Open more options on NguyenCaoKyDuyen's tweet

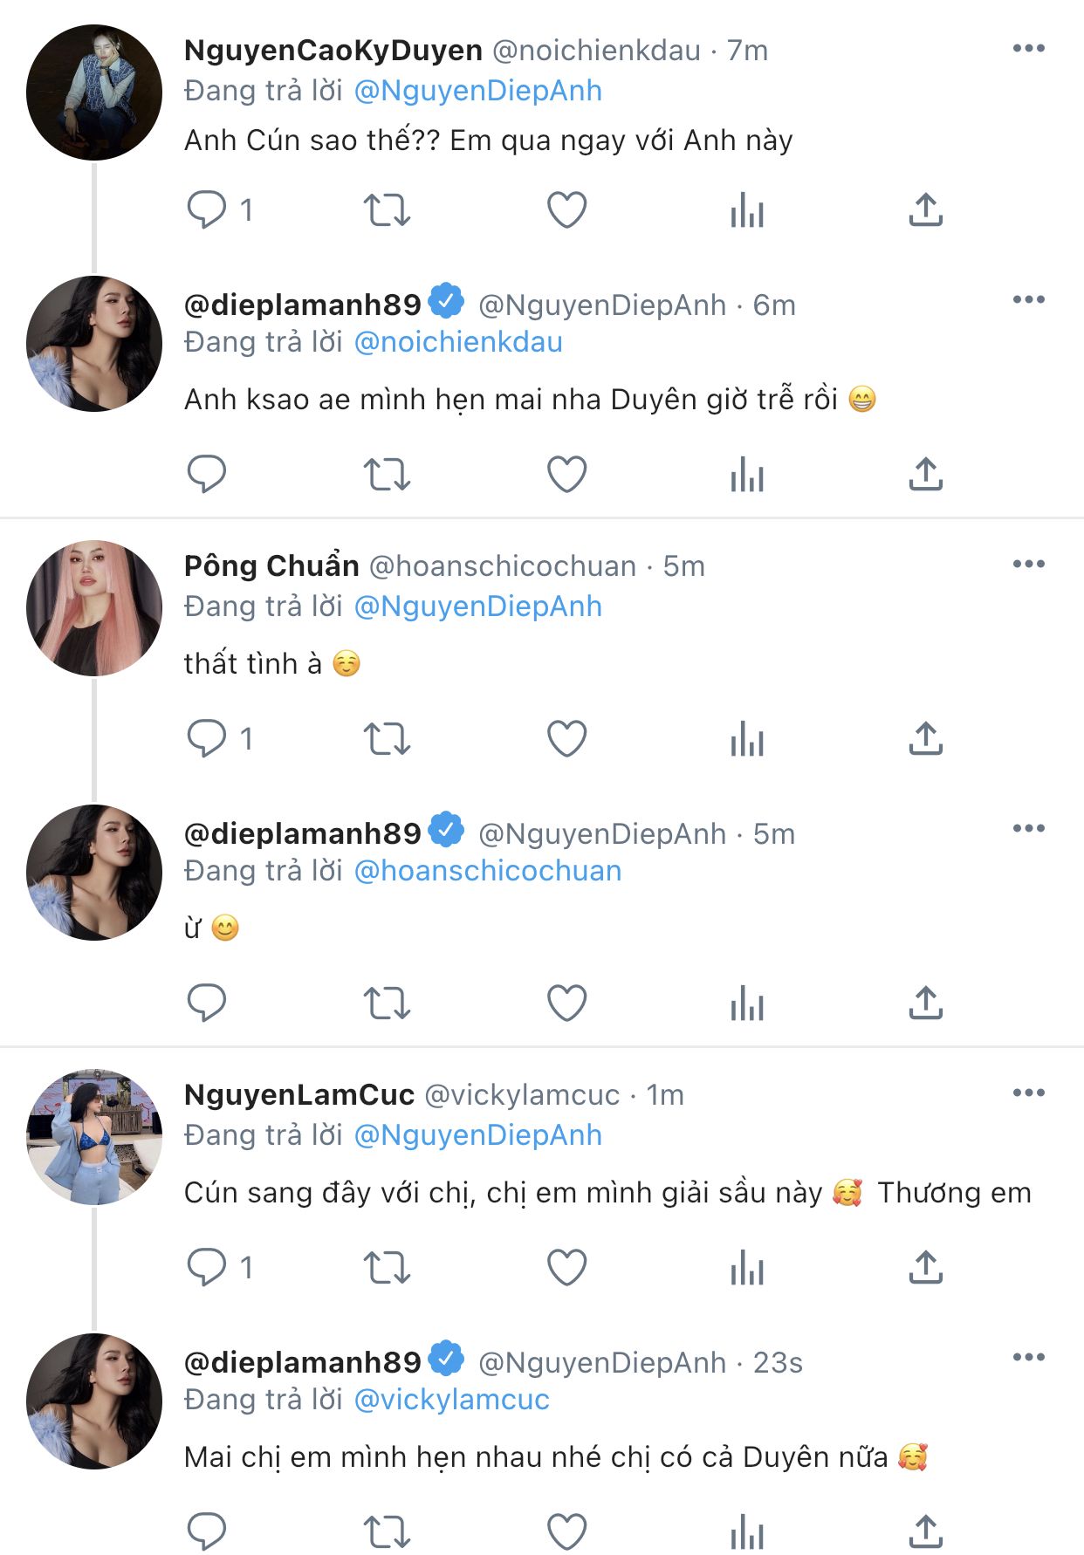[x=1028, y=49]
